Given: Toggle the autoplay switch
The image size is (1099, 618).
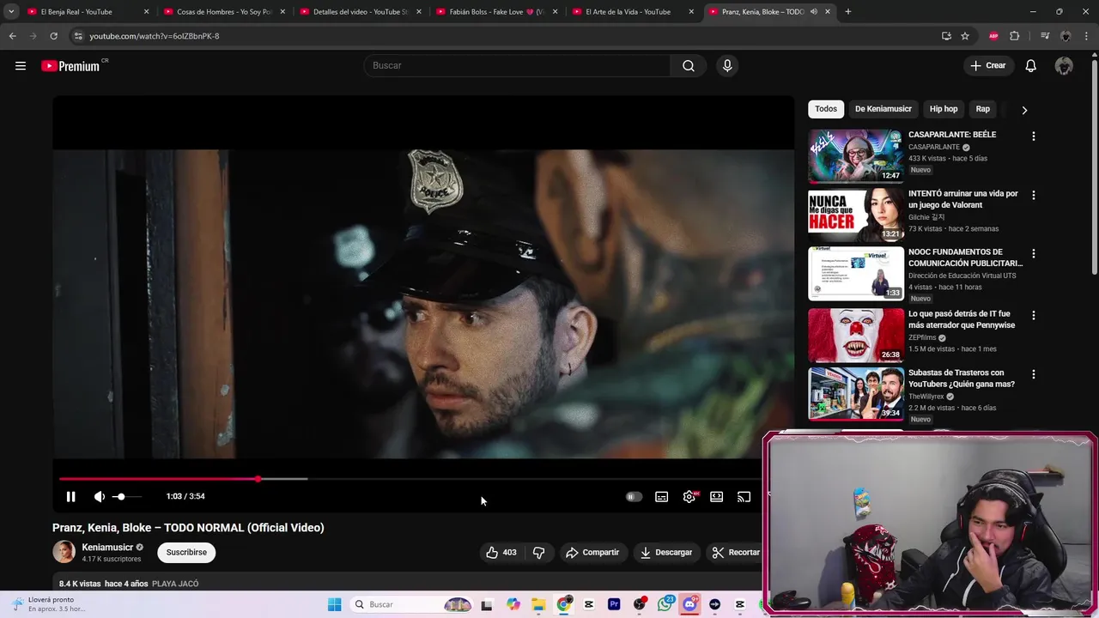Looking at the screenshot, I should 634,496.
